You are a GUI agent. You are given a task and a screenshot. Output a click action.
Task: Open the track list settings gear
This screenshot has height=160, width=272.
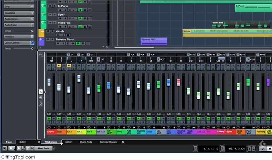107,47
